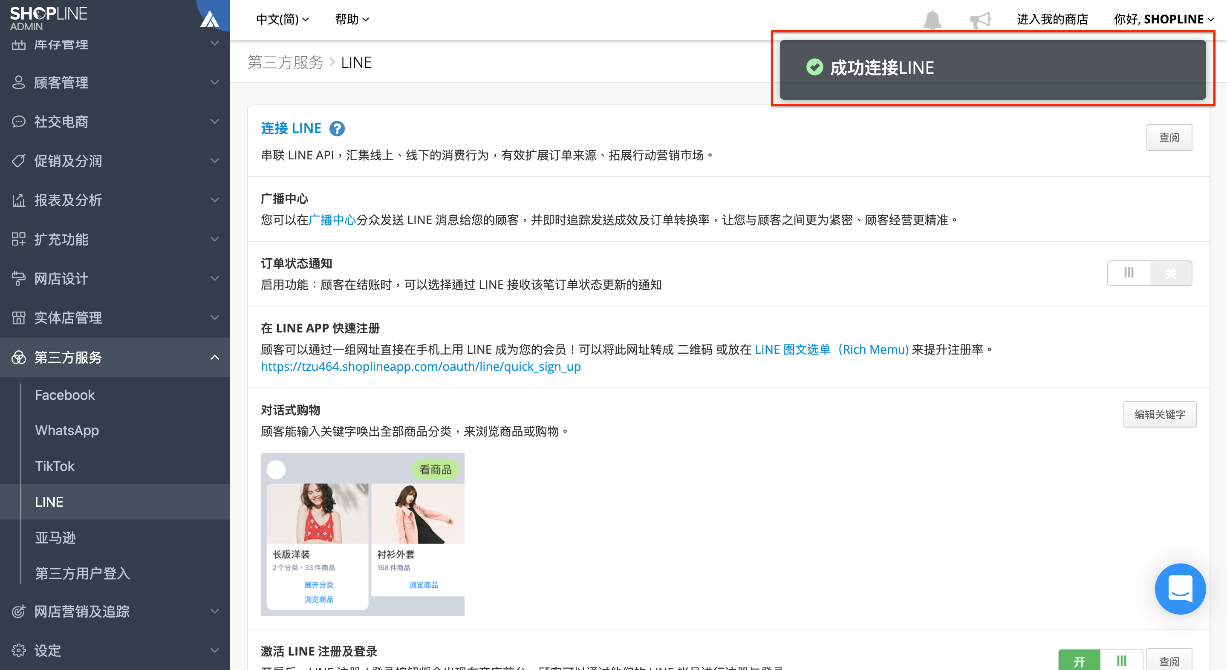Open the 你好, SHOPLINE account dropdown

tap(1163, 20)
